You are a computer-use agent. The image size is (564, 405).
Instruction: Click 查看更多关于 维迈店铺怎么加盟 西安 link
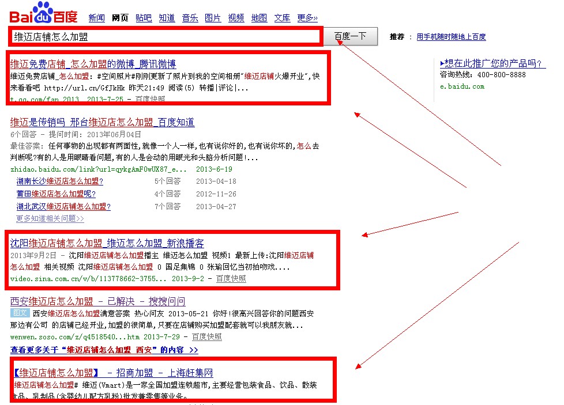click(104, 350)
